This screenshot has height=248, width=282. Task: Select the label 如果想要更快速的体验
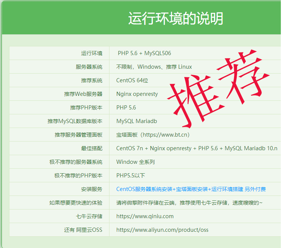pyautogui.click(x=76, y=203)
